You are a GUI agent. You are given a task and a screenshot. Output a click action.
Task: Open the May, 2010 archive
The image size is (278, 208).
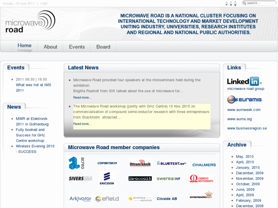[245, 156]
